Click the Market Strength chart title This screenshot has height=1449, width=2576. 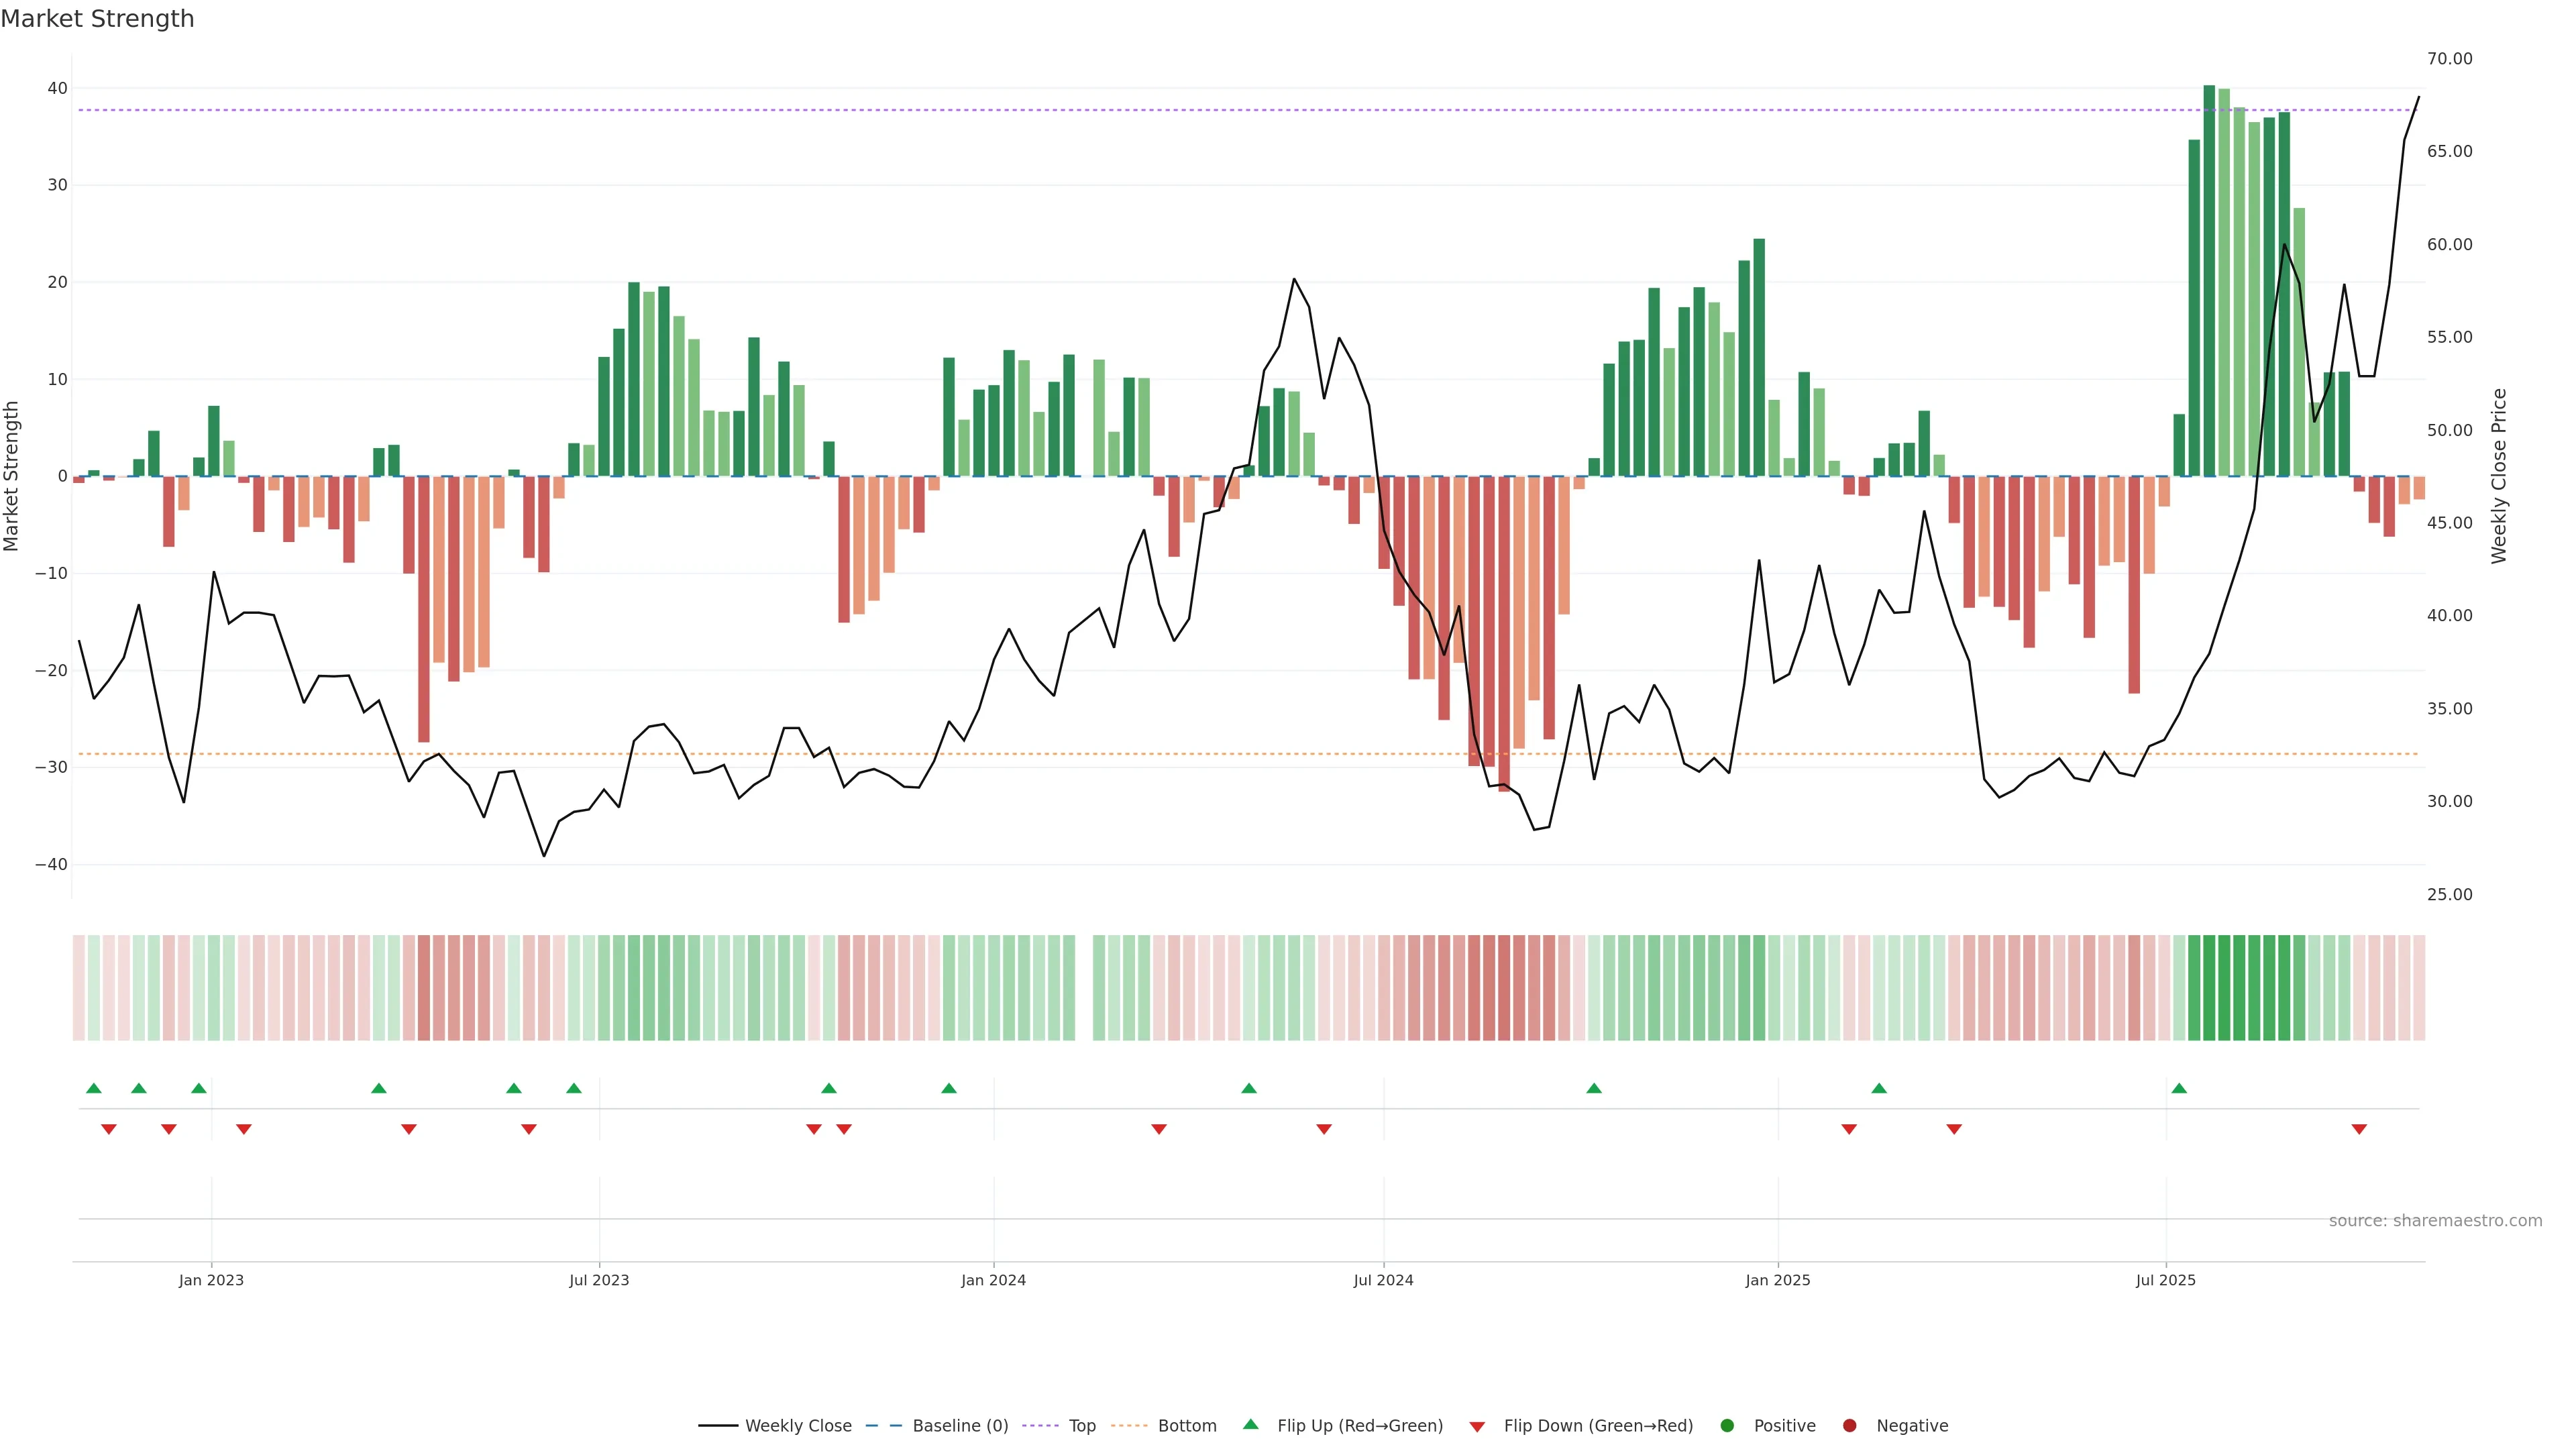tap(97, 19)
